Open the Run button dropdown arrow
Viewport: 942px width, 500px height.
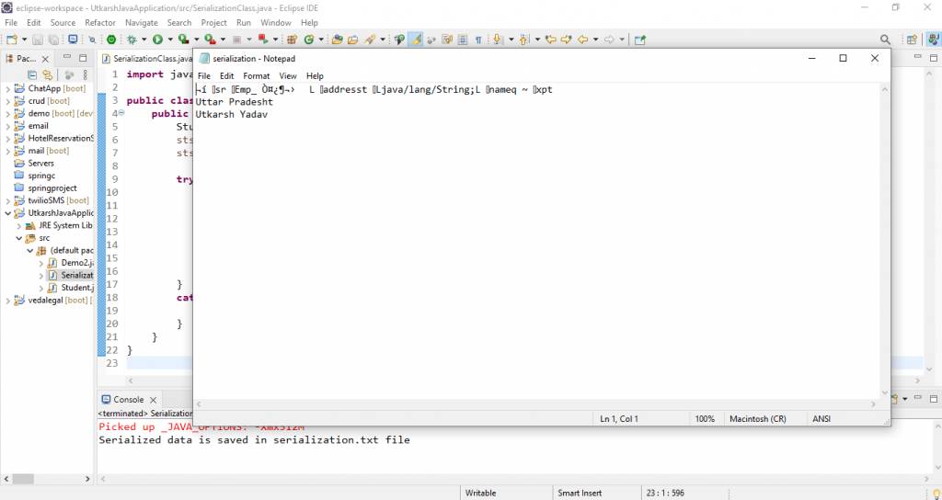[169, 40]
